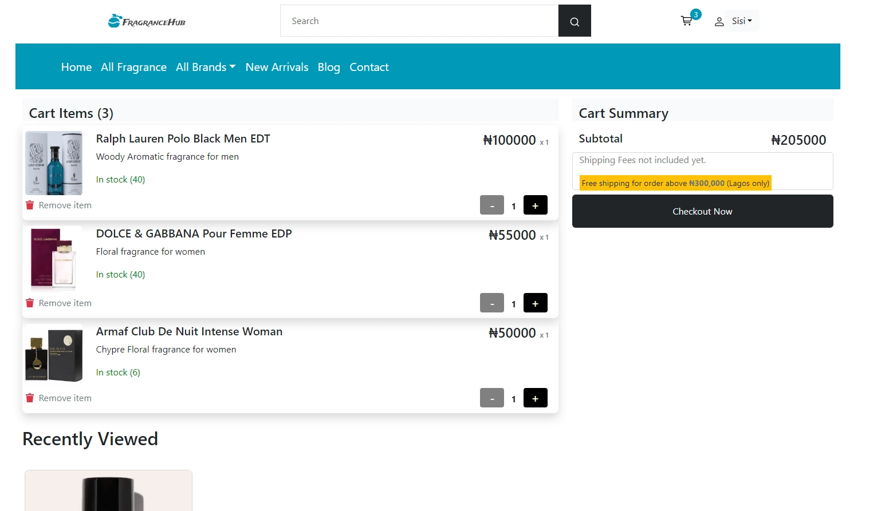Viewport: 893px width, 511px height.
Task: Increase Armaf Club De Nuit quantity
Action: pos(535,398)
